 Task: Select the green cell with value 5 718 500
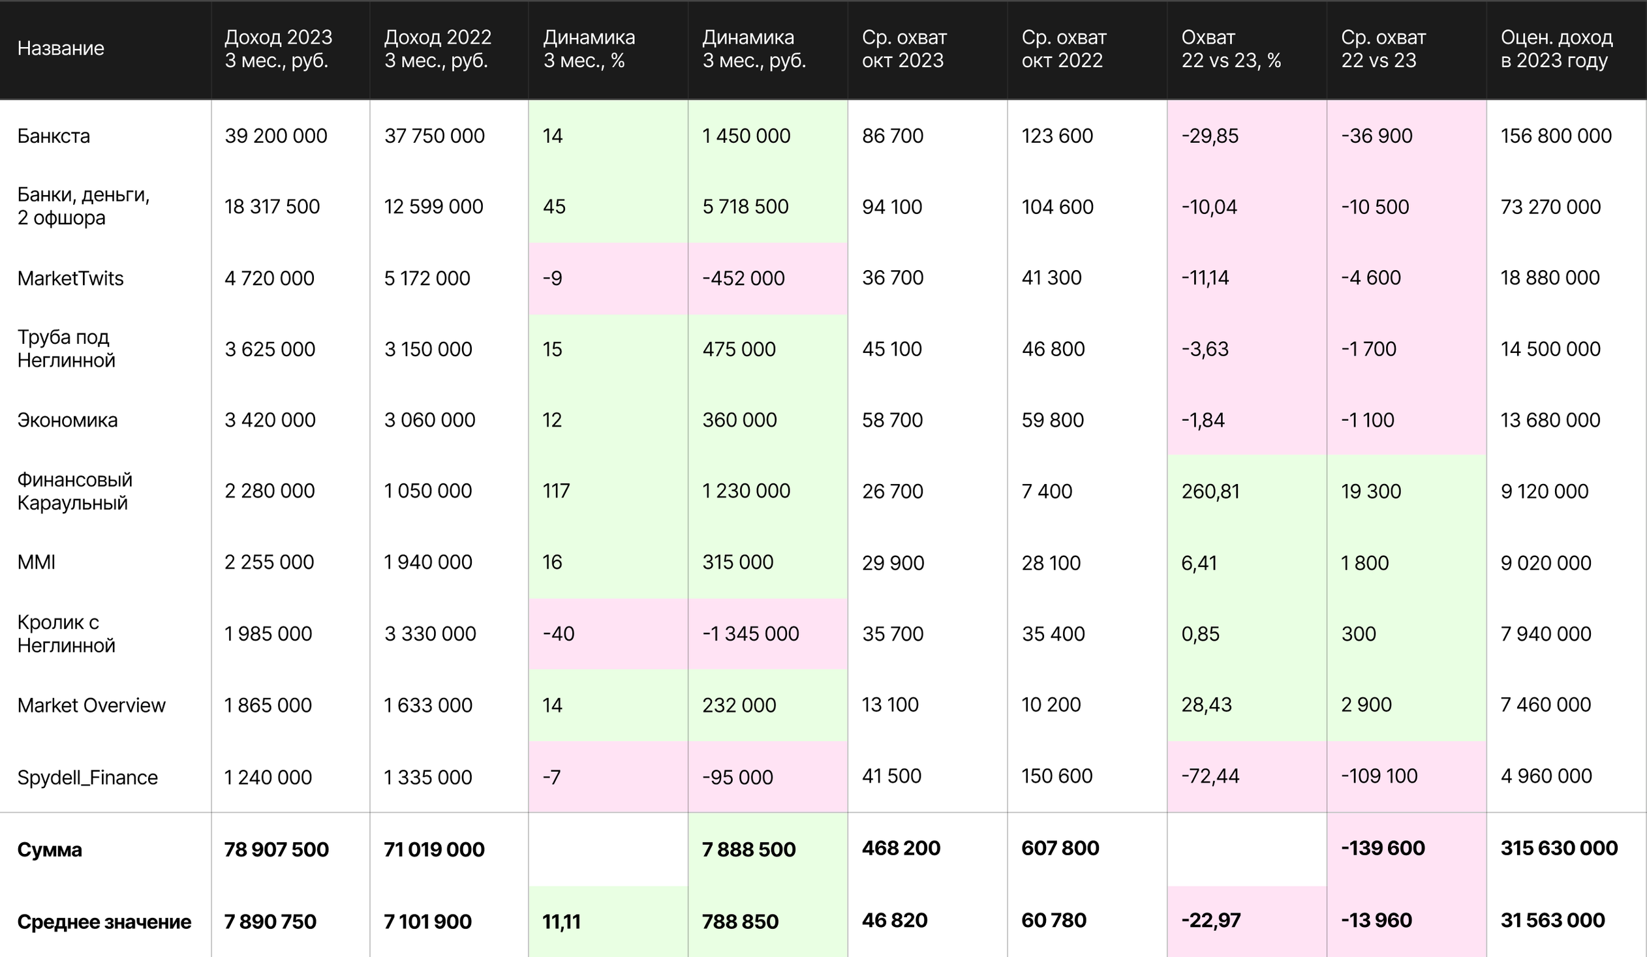click(746, 207)
